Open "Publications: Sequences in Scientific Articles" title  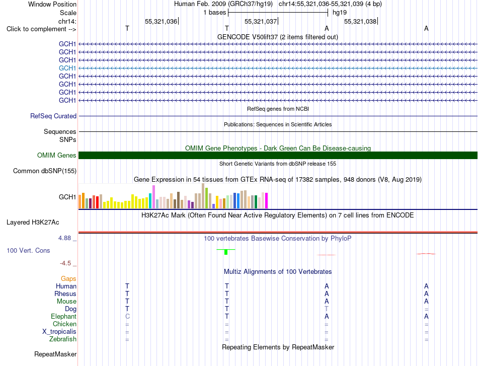[x=278, y=124]
